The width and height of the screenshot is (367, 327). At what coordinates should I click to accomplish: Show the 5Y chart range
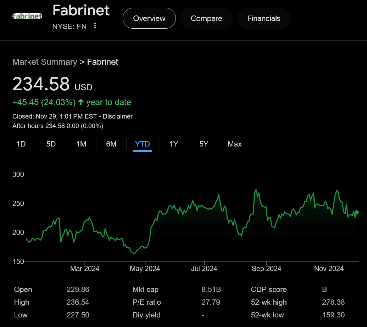tap(204, 144)
